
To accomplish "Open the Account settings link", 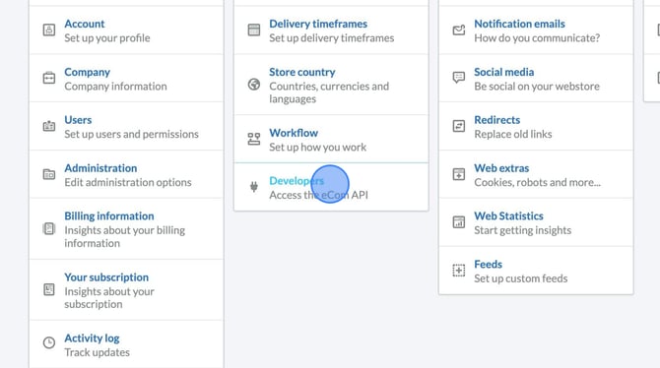I will coord(84,24).
